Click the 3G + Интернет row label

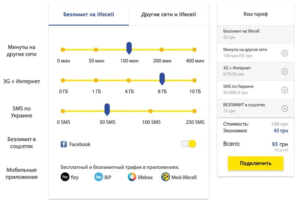[x=21, y=81]
